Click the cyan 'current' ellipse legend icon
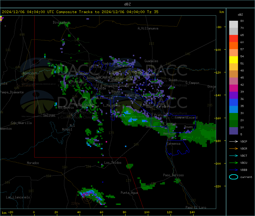The height and width of the screenshot is (216, 255). point(233,177)
